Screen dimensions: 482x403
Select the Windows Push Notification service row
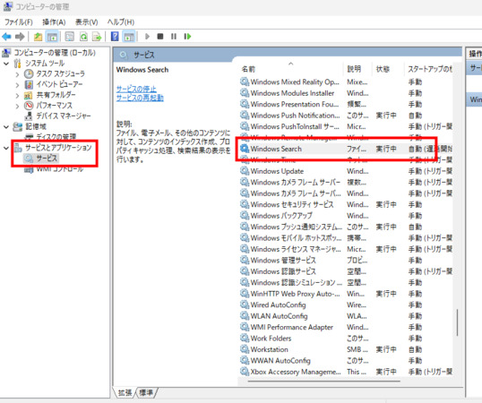click(346, 116)
